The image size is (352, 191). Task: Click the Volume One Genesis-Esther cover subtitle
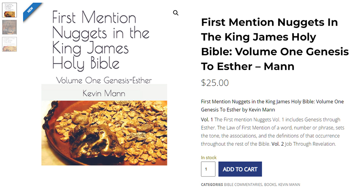click(x=104, y=80)
